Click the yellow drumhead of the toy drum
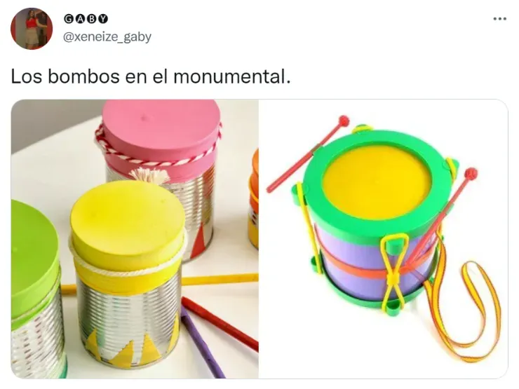The height and width of the screenshot is (389, 519). tap(377, 182)
